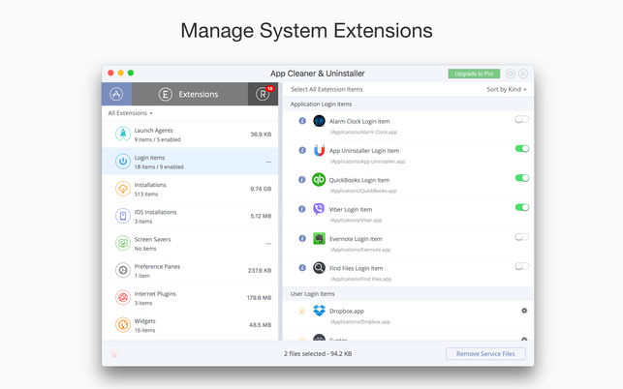Click the Upgrade to Pro button
This screenshot has height=389, width=623.
[474, 74]
